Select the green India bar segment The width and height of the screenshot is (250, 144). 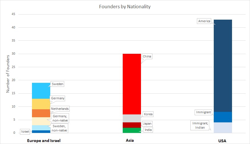click(x=132, y=130)
